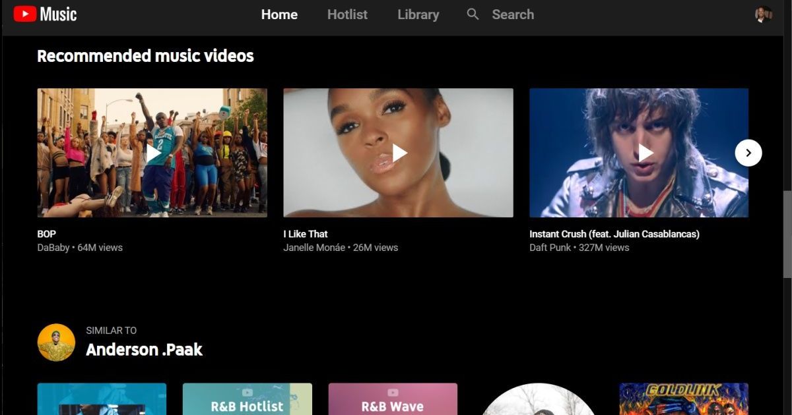
Task: Open the user profile avatar menu
Action: pos(764,14)
